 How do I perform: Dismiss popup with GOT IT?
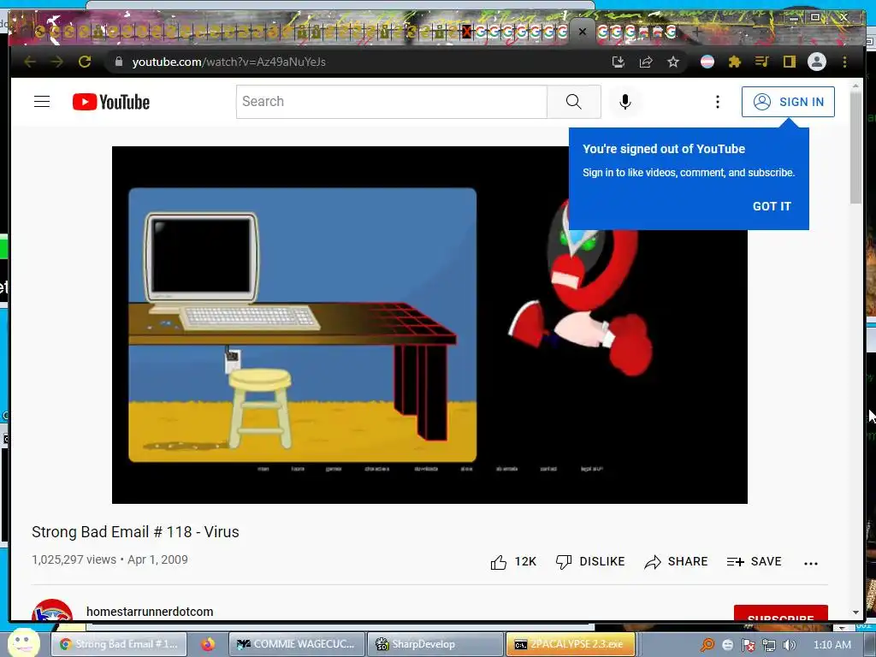point(772,206)
